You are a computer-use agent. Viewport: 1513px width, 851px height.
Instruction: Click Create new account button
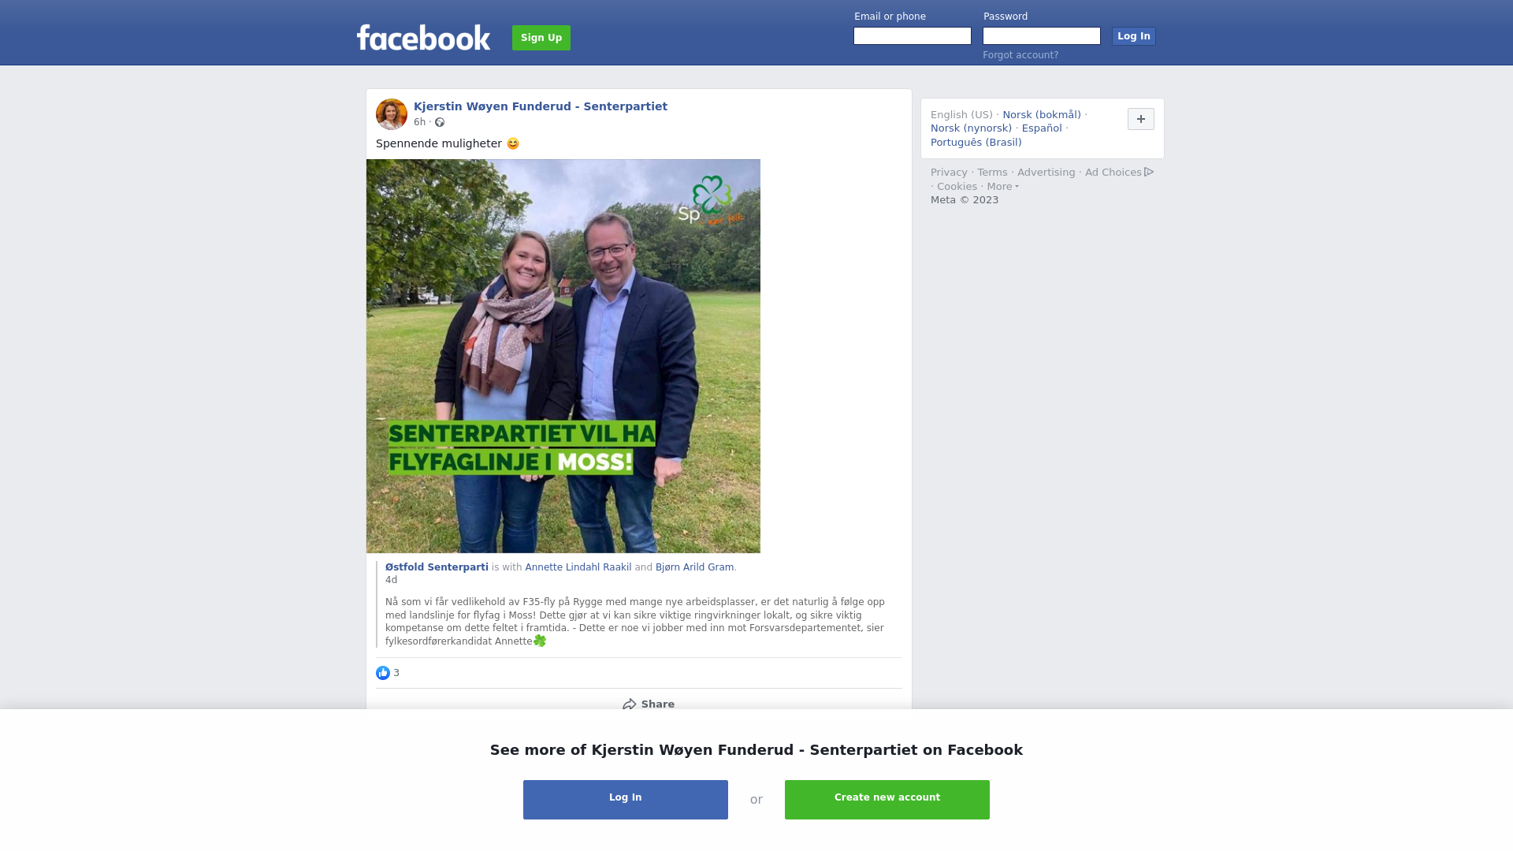tap(887, 800)
